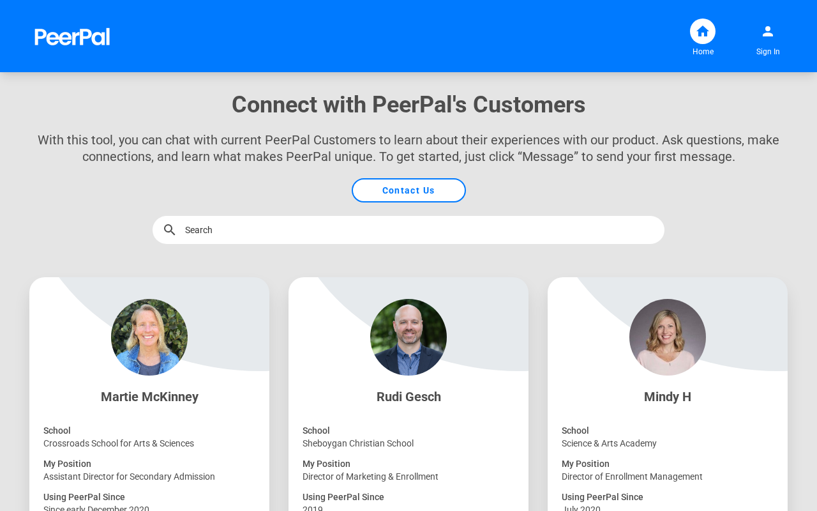Click Assistant Director for Secondary Admission text
The height and width of the screenshot is (511, 817).
point(129,477)
